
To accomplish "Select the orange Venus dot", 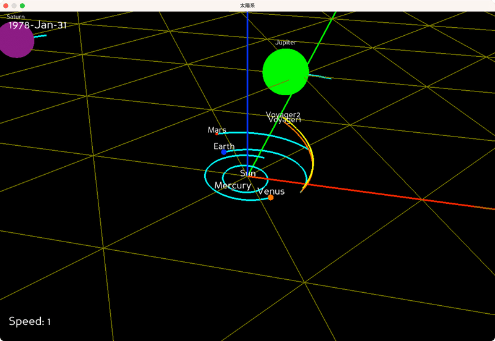I will [x=270, y=198].
